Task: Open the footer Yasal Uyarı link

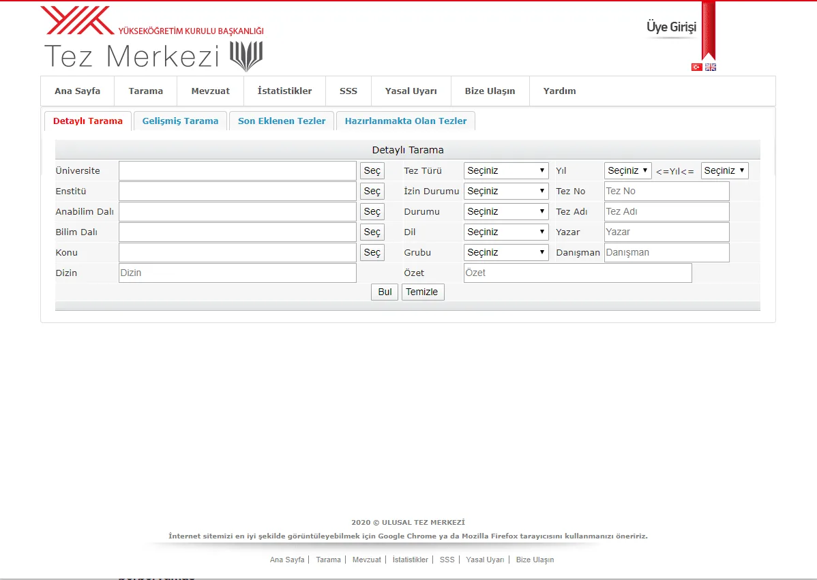Action: 485,560
